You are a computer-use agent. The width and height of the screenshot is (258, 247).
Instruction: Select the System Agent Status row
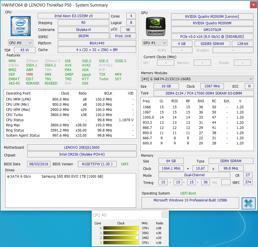[x=70, y=136]
